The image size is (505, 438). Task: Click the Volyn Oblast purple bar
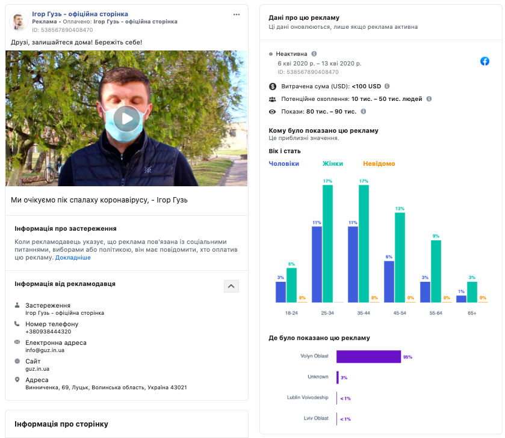369,357
